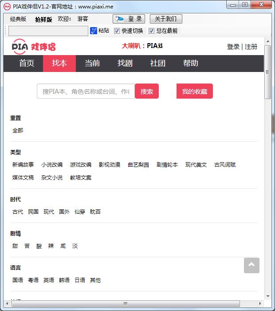The height and width of the screenshot is (311, 275).
Task: Open the 帮助 tab
Action: coord(190,63)
